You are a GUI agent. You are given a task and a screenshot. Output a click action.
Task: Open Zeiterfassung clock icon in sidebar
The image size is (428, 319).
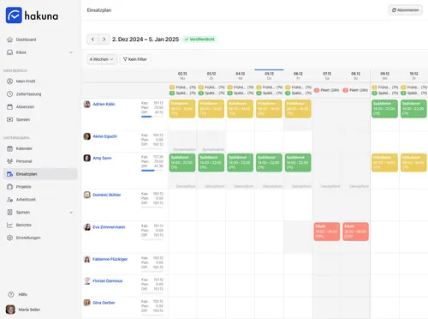(x=9, y=94)
